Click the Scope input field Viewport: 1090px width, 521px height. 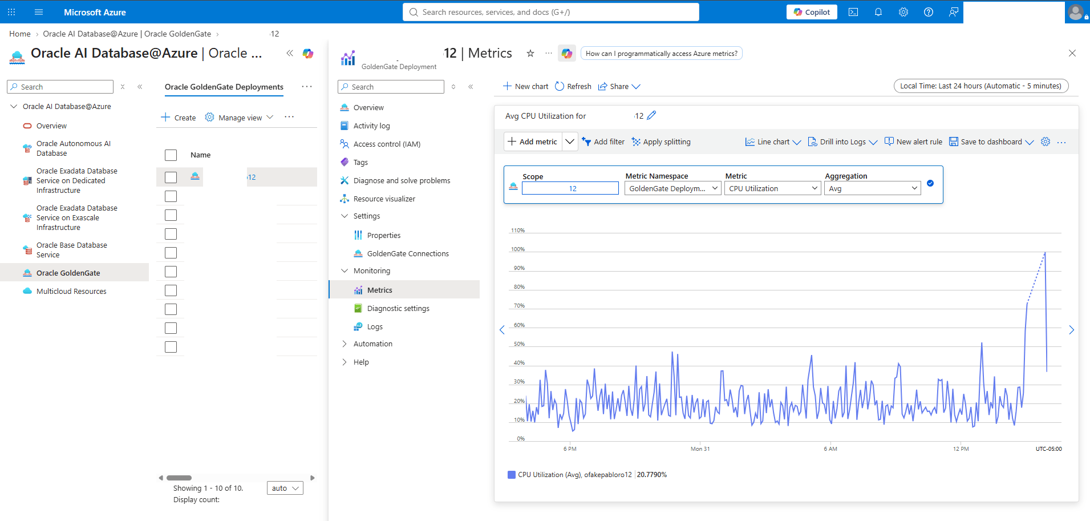click(570, 188)
